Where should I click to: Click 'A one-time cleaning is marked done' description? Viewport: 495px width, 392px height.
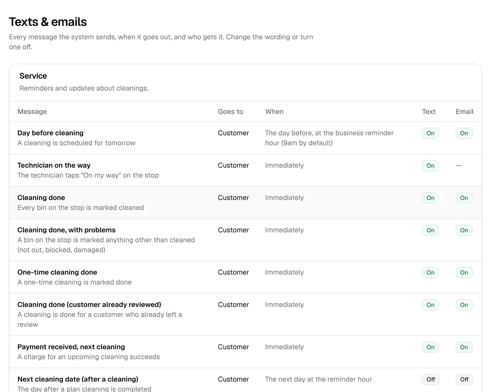click(75, 282)
